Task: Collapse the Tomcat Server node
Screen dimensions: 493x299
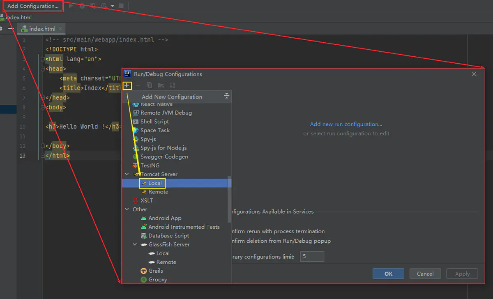Action: 127,174
